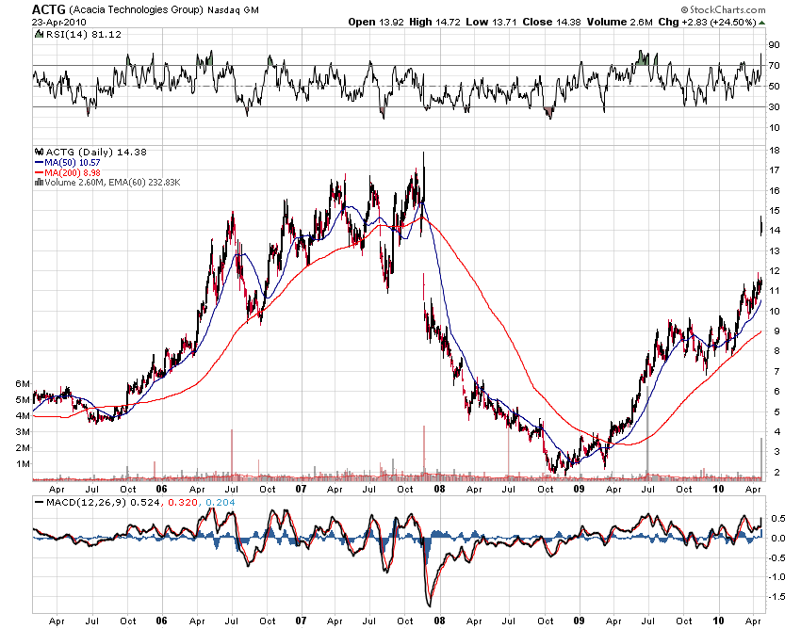Click the Chg +2.83 (+24.50%) value
The image size is (801, 629).
point(708,22)
